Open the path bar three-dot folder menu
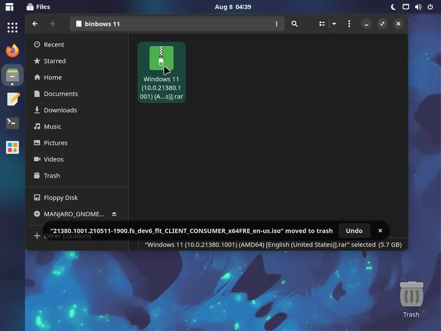Viewport: 441px width, 331px height. pos(277,24)
